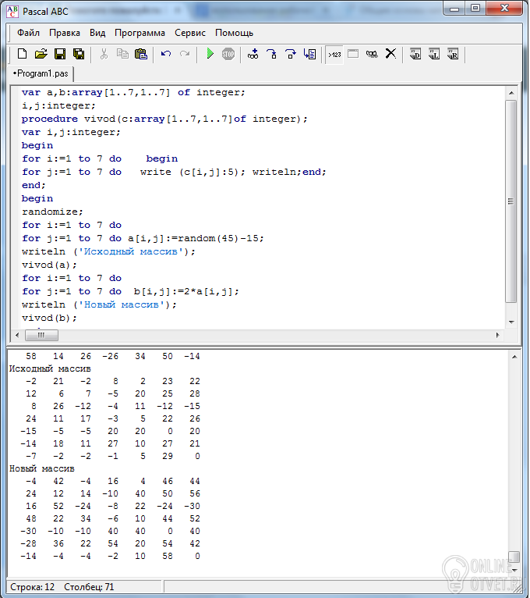Click the New file icon
Screen dimensions: 530x598
[22, 54]
